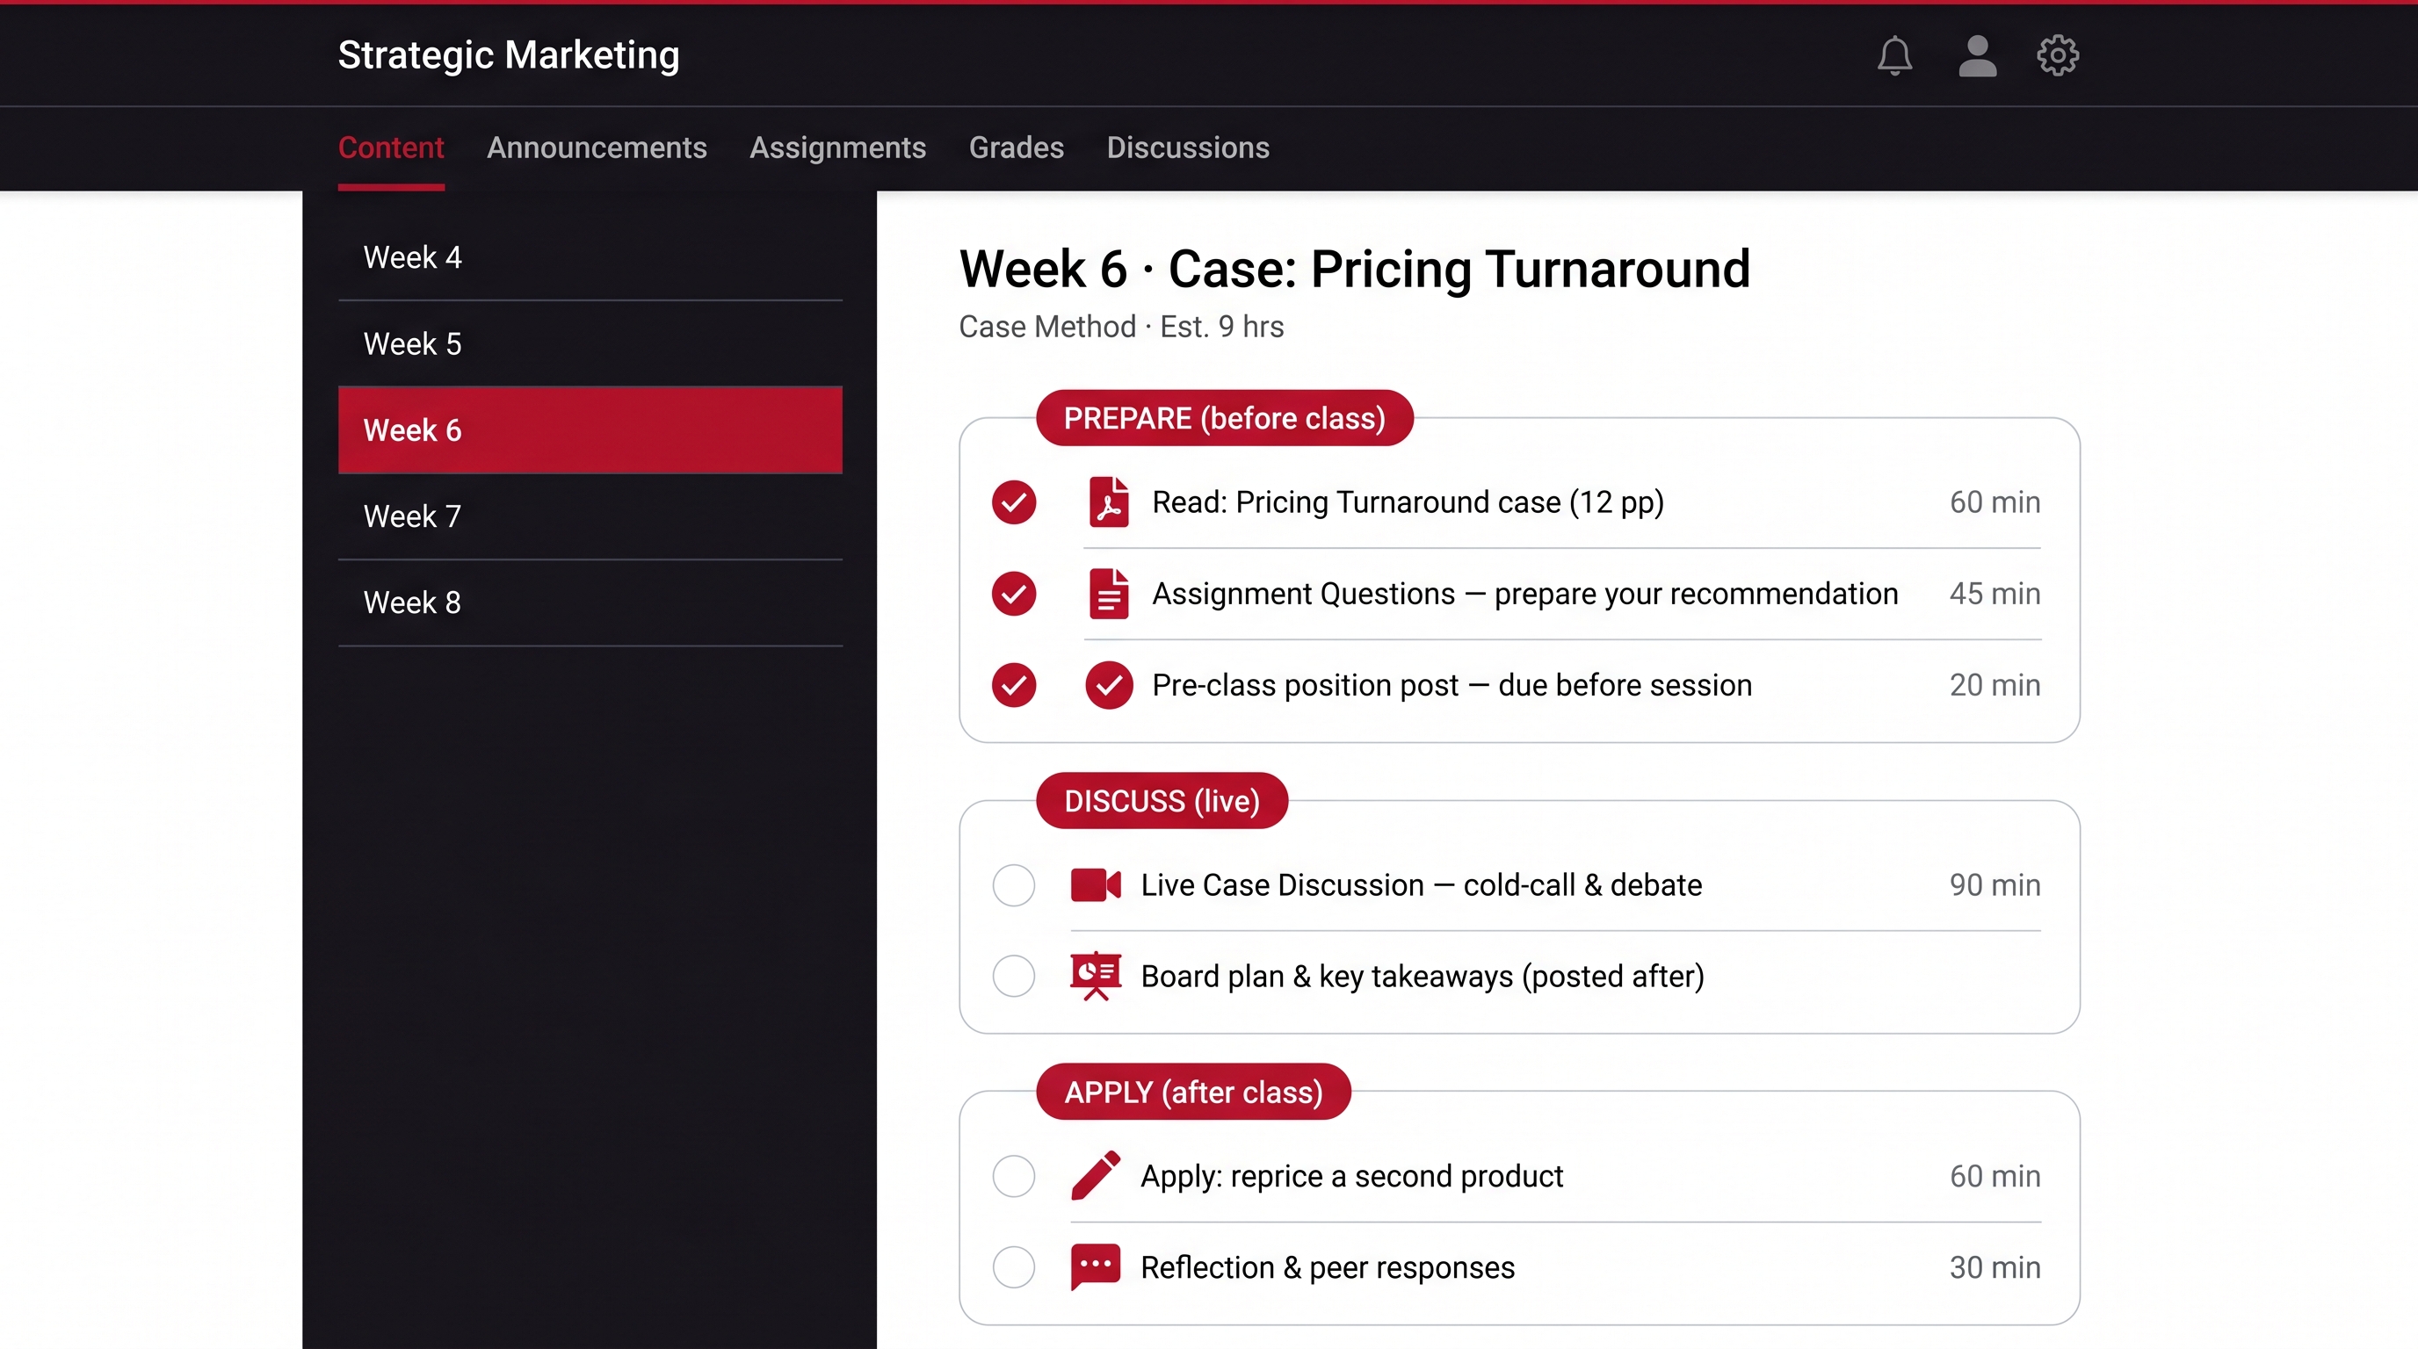Select Week 6 in the sidebar
This screenshot has width=2418, height=1349.
[590, 429]
